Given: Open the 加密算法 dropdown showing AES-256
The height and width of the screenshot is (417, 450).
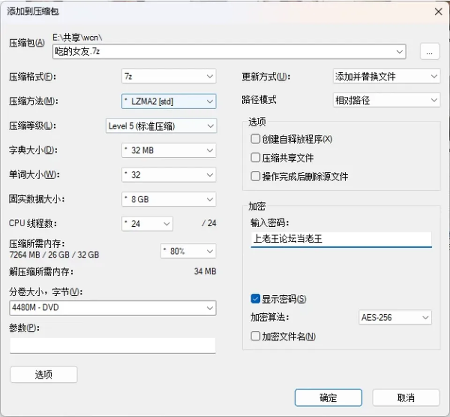Looking at the screenshot, I should [395, 317].
